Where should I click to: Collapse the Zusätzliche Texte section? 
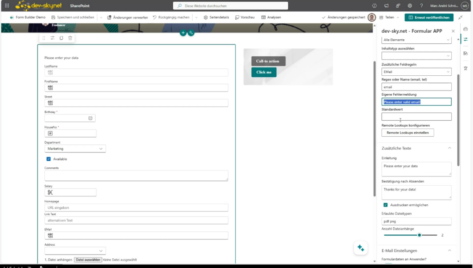click(449, 148)
